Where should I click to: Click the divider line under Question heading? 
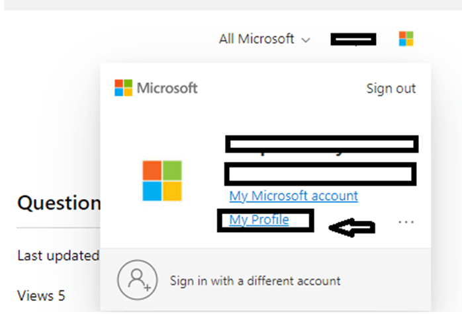click(x=58, y=228)
